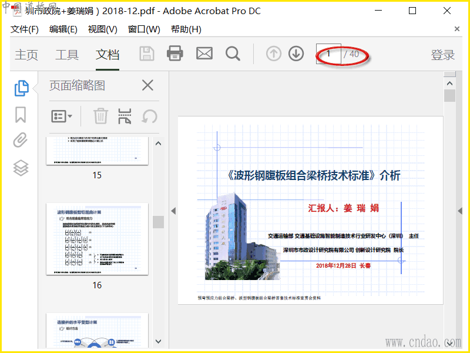Click the 登录 sign-in button

click(x=443, y=55)
